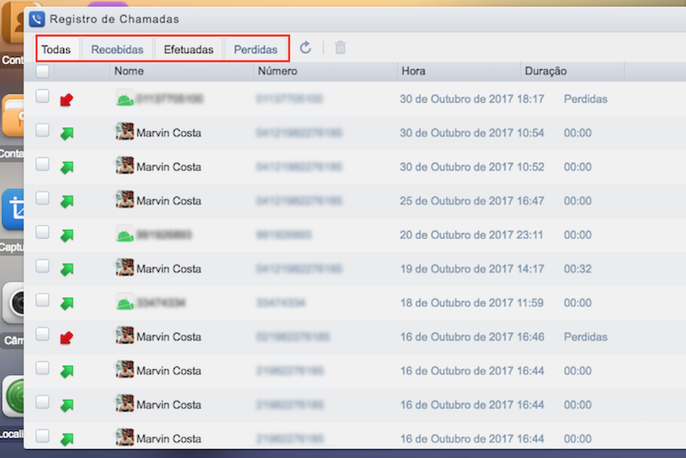The height and width of the screenshot is (458, 686).
Task: Click green arrow icon in 14:17 row
Action: (67, 269)
